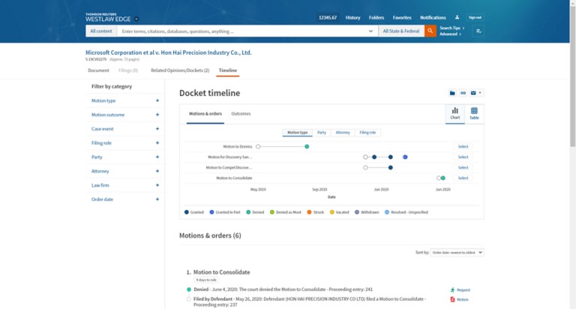Image resolution: width=576 pixels, height=309 pixels.
Task: Open the user profile icon
Action: pyautogui.click(x=457, y=17)
